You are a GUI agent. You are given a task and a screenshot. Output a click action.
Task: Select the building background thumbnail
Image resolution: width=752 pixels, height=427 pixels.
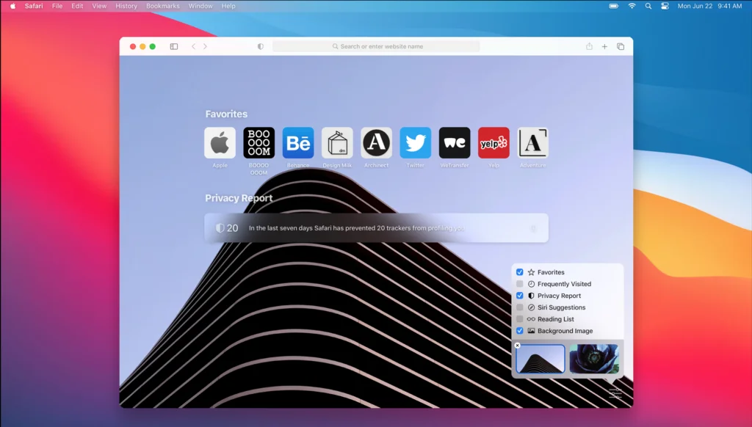click(x=540, y=359)
